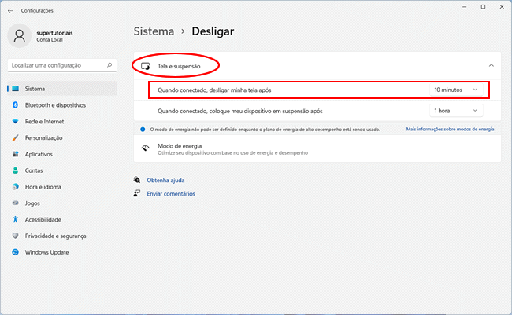Image resolution: width=512 pixels, height=315 pixels.
Task: Select Hora e idioma in sidebar
Action: pos(43,187)
